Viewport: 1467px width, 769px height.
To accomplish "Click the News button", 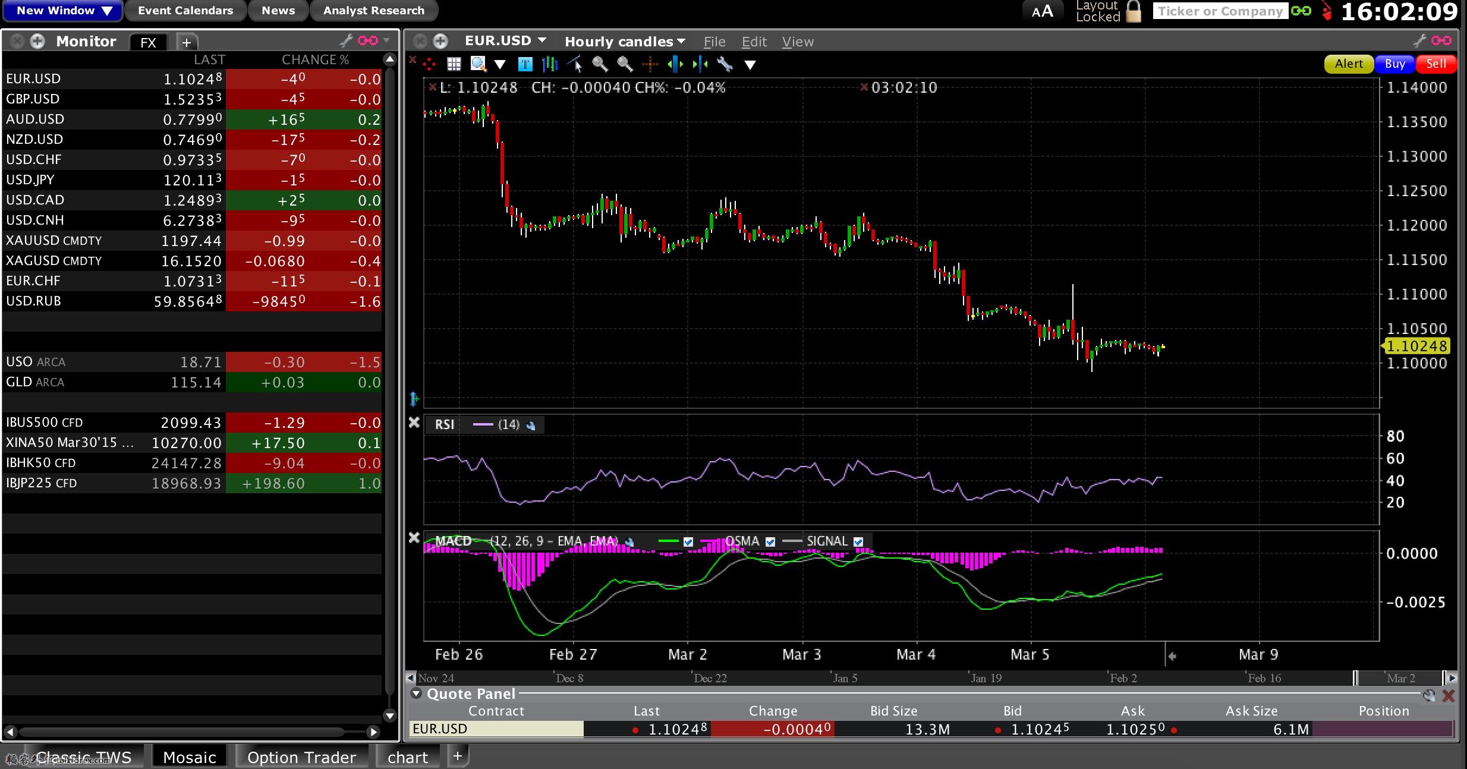I will (x=278, y=11).
